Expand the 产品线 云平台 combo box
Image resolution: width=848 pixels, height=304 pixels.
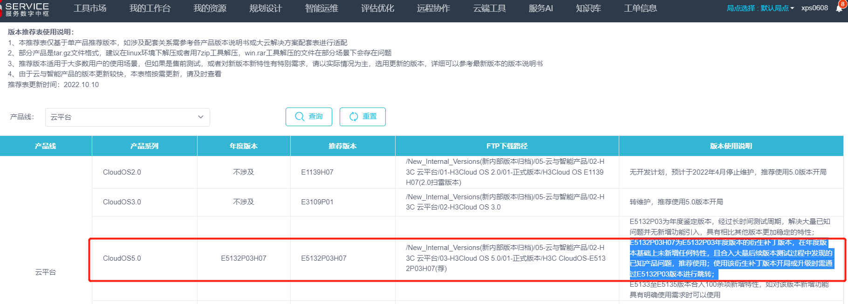click(128, 117)
